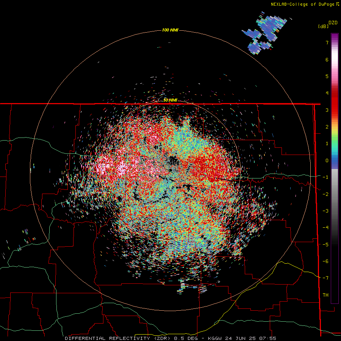Click the 7 value on color scale

tap(327, 42)
